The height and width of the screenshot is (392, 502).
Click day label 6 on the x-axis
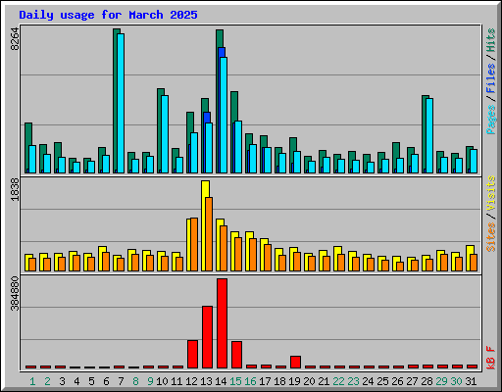coord(106,381)
